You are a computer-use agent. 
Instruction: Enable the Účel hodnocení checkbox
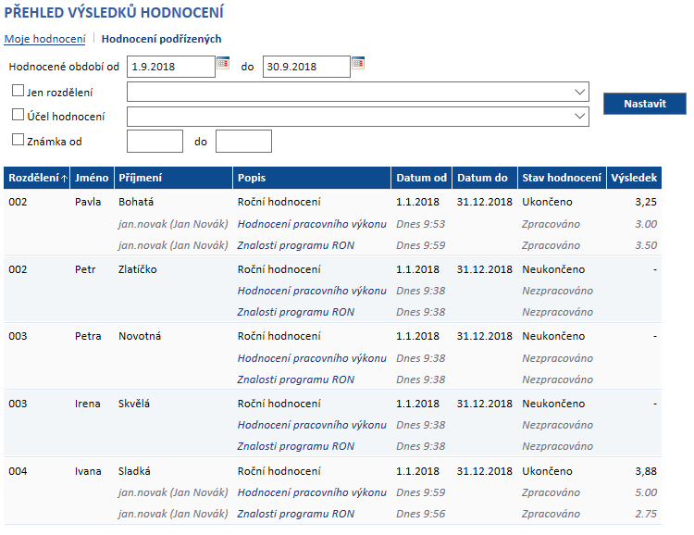(x=18, y=115)
